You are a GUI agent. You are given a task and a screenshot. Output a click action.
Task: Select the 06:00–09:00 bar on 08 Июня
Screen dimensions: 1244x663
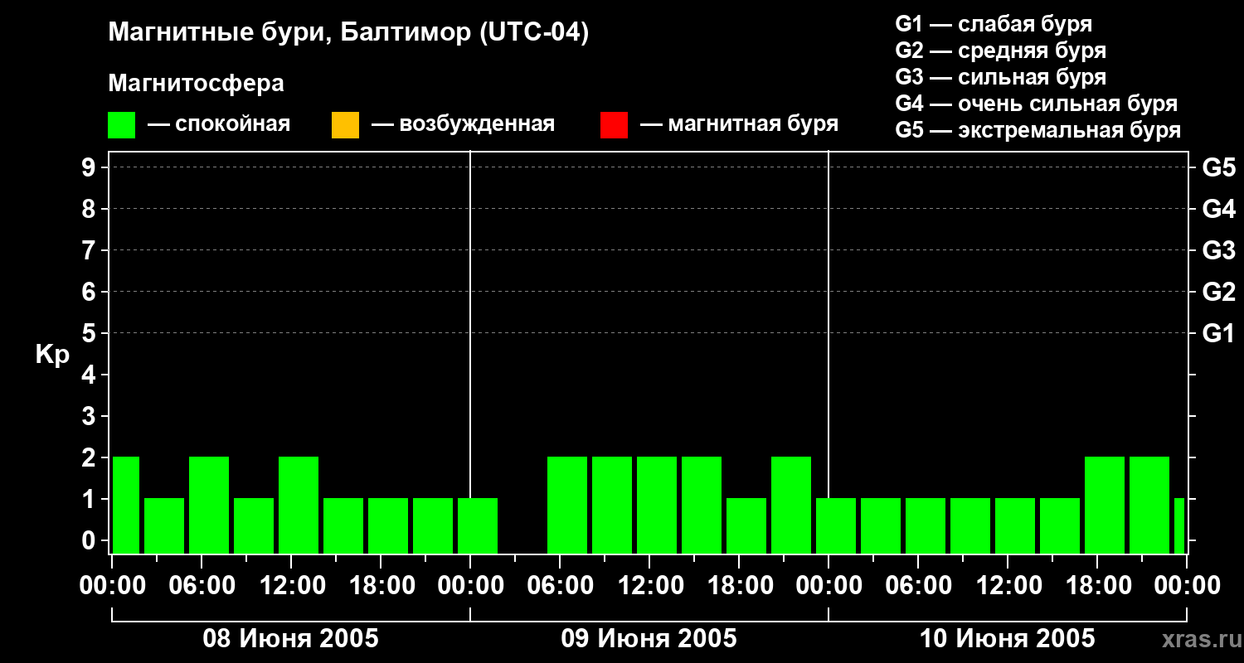pos(209,505)
